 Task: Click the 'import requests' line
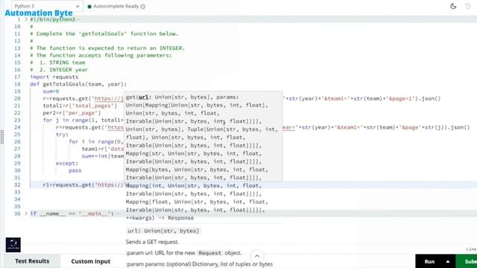click(x=54, y=77)
